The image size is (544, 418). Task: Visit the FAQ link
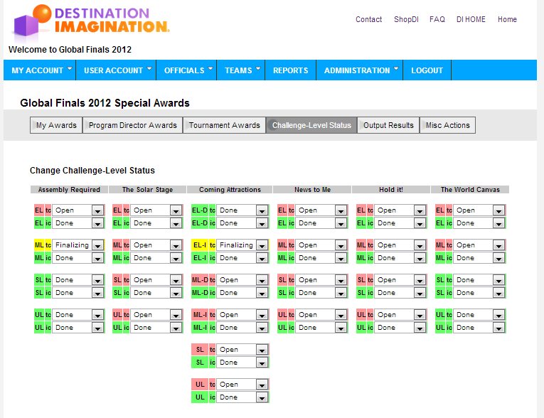(x=437, y=19)
